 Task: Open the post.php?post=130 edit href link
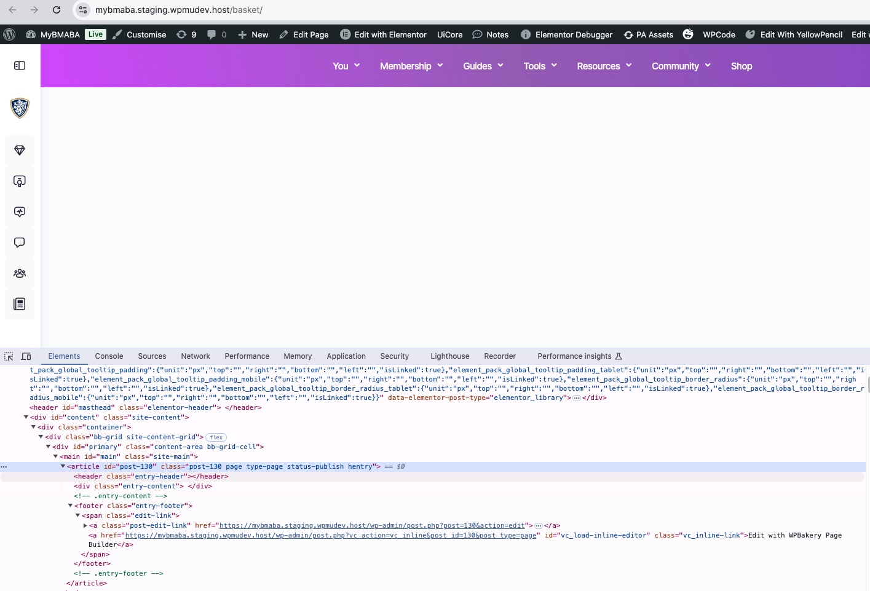(372, 525)
